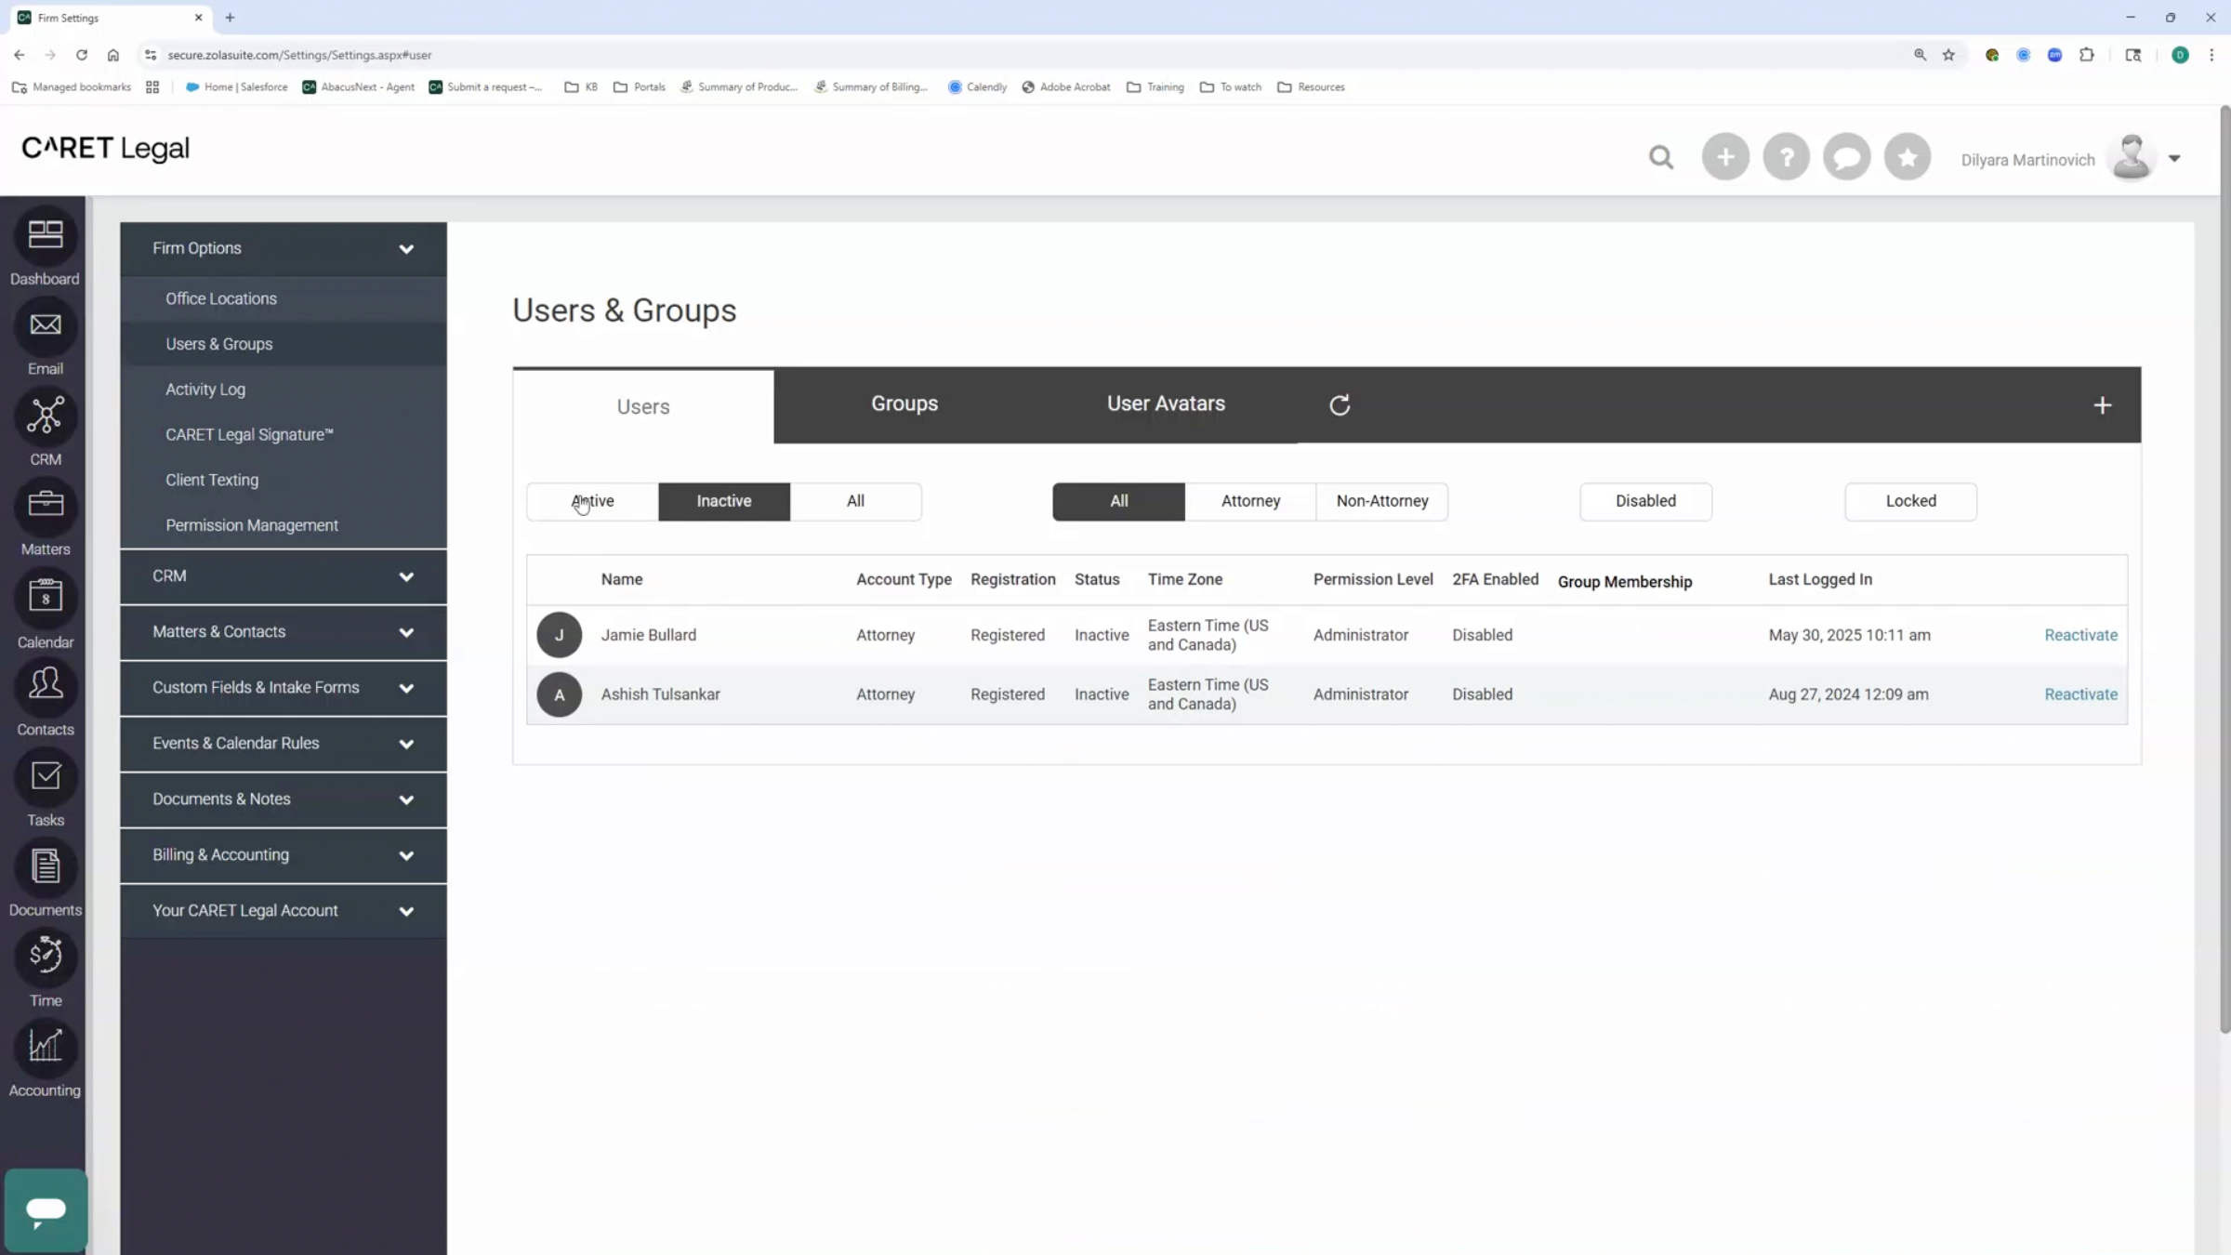The height and width of the screenshot is (1255, 2231).
Task: Open Permission Management menu item
Action: click(x=284, y=525)
